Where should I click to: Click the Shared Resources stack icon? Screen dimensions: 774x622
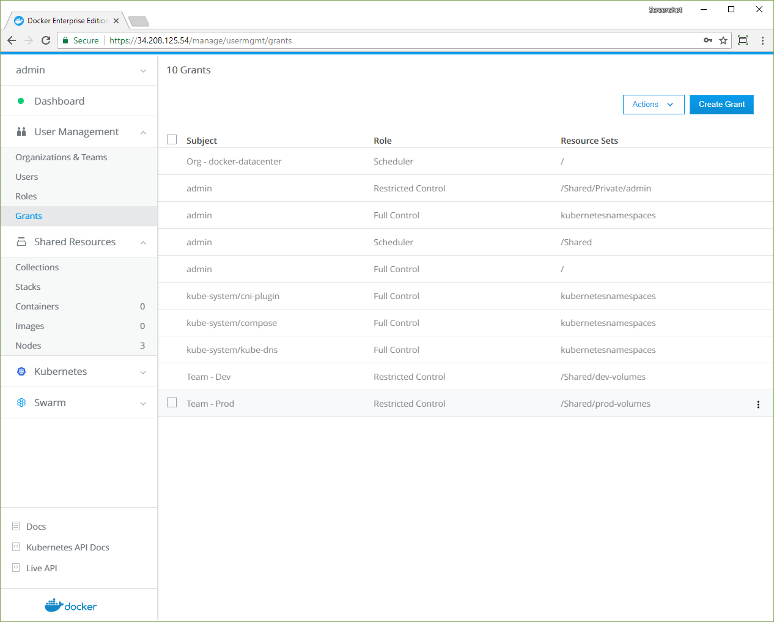[21, 242]
